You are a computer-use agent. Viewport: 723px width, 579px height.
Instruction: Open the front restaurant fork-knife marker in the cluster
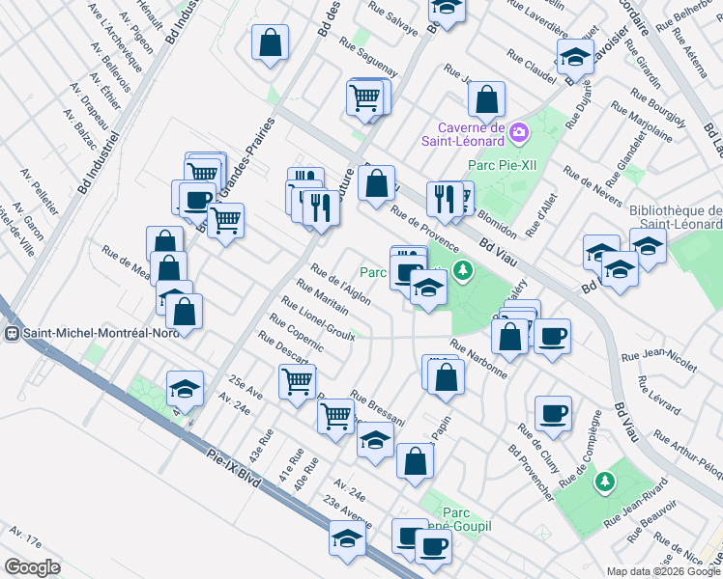[321, 210]
